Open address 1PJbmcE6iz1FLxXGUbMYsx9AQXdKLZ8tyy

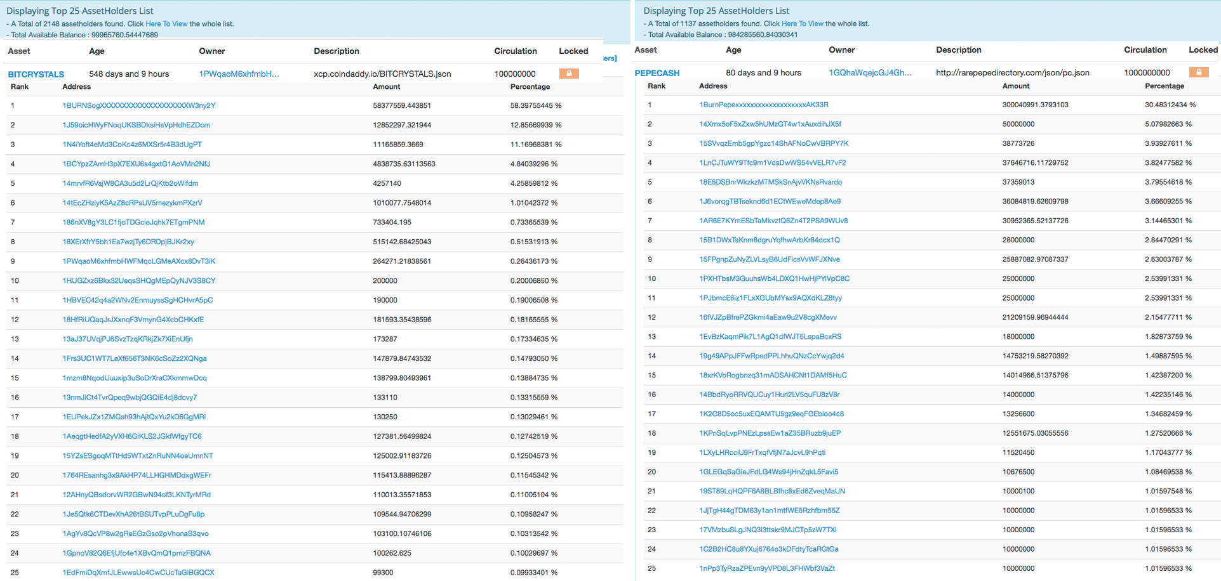point(771,298)
